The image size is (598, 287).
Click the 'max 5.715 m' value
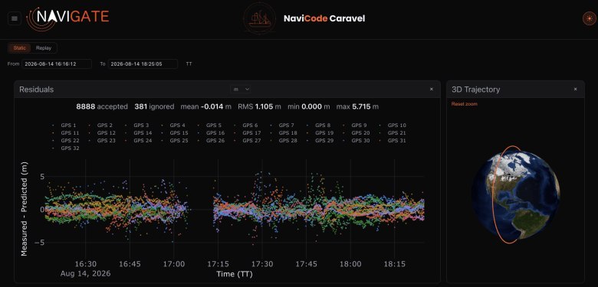357,107
